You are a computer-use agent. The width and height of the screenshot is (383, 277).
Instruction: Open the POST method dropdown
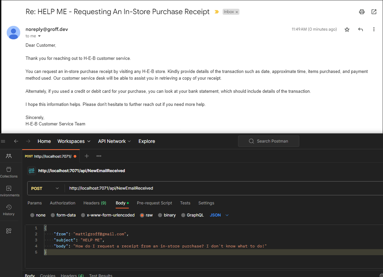(x=45, y=188)
